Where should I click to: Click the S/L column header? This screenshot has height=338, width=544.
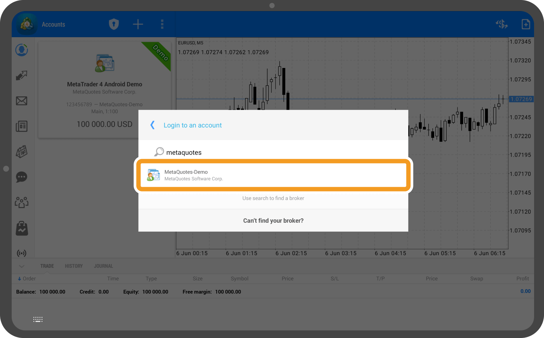point(335,278)
